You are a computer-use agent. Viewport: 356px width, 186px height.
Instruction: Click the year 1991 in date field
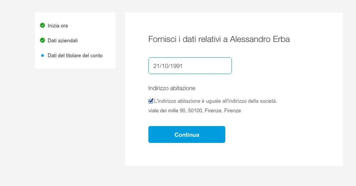(177, 66)
